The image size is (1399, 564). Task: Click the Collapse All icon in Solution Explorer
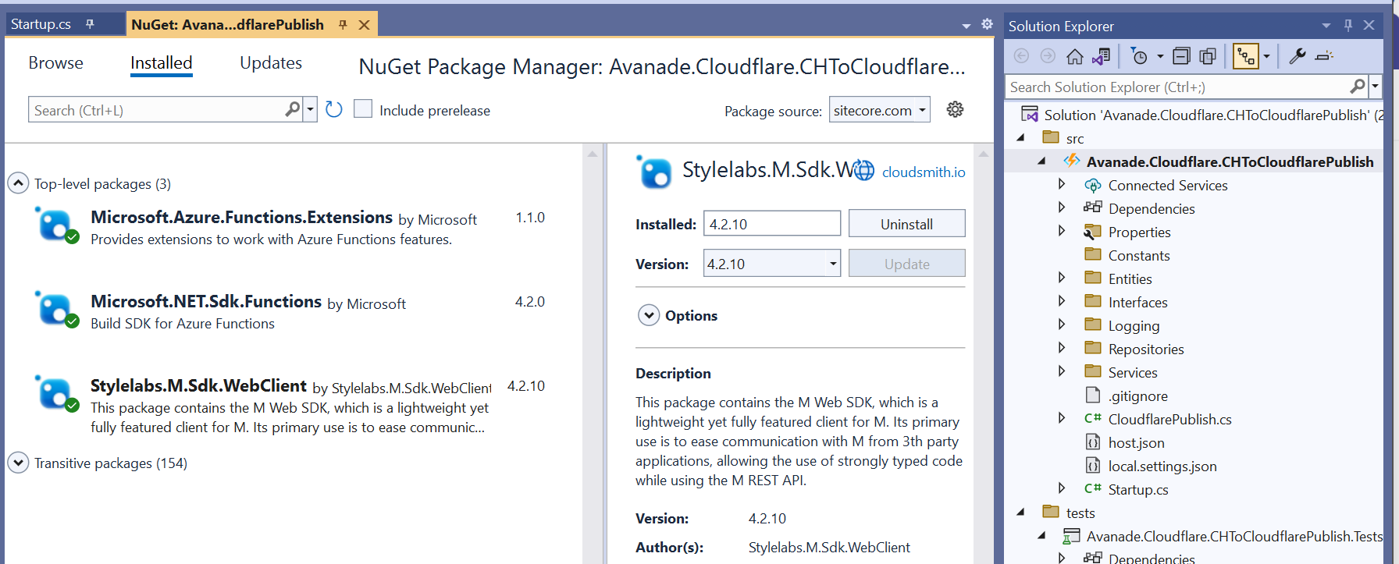pyautogui.click(x=1181, y=56)
